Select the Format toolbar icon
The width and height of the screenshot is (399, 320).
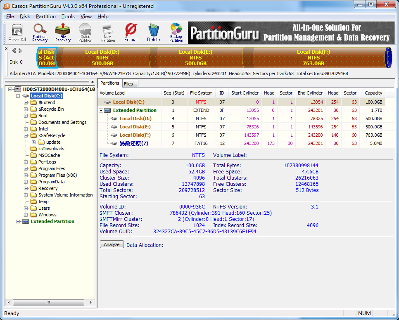click(131, 32)
